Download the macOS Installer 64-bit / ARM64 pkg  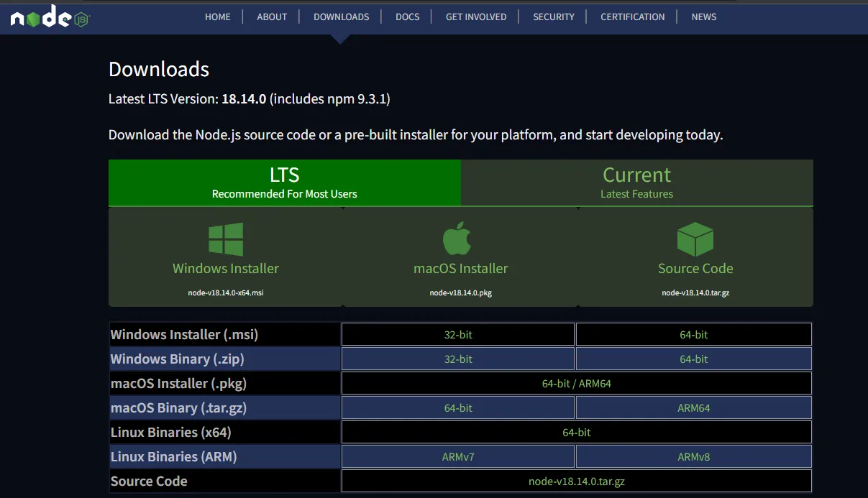(x=576, y=383)
